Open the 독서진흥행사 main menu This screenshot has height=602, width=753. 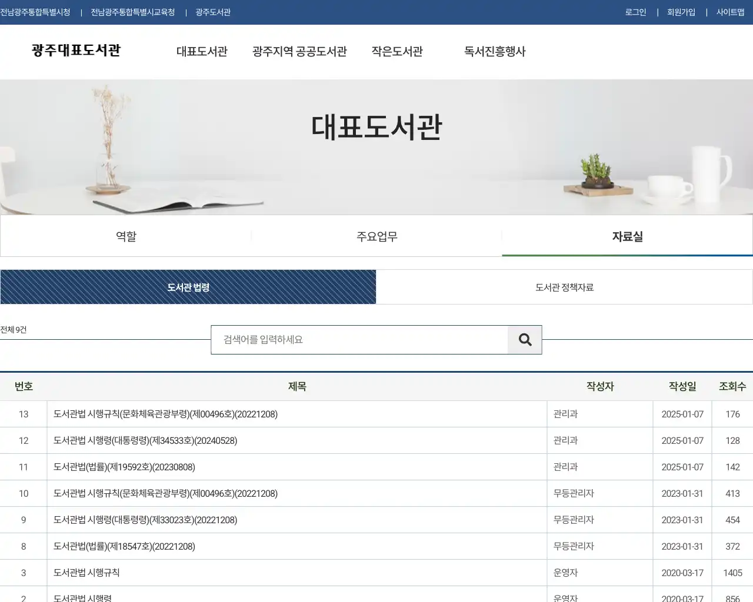(x=495, y=52)
